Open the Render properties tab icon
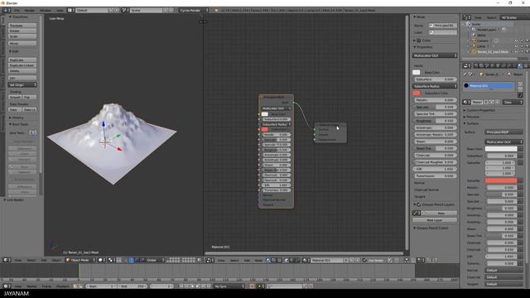 [476, 65]
